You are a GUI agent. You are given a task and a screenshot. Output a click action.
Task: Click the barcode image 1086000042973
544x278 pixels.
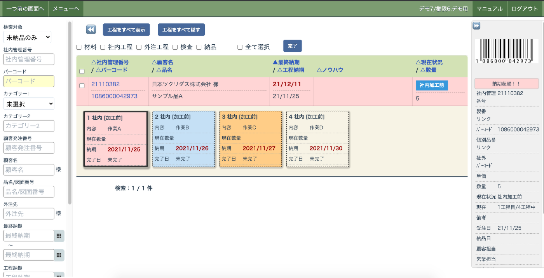(506, 51)
